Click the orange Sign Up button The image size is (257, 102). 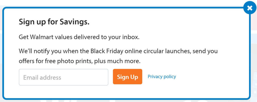tap(127, 77)
